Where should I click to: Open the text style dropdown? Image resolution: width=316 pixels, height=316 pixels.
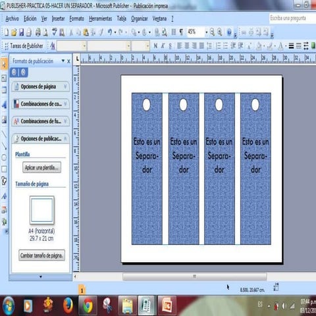[84, 46]
